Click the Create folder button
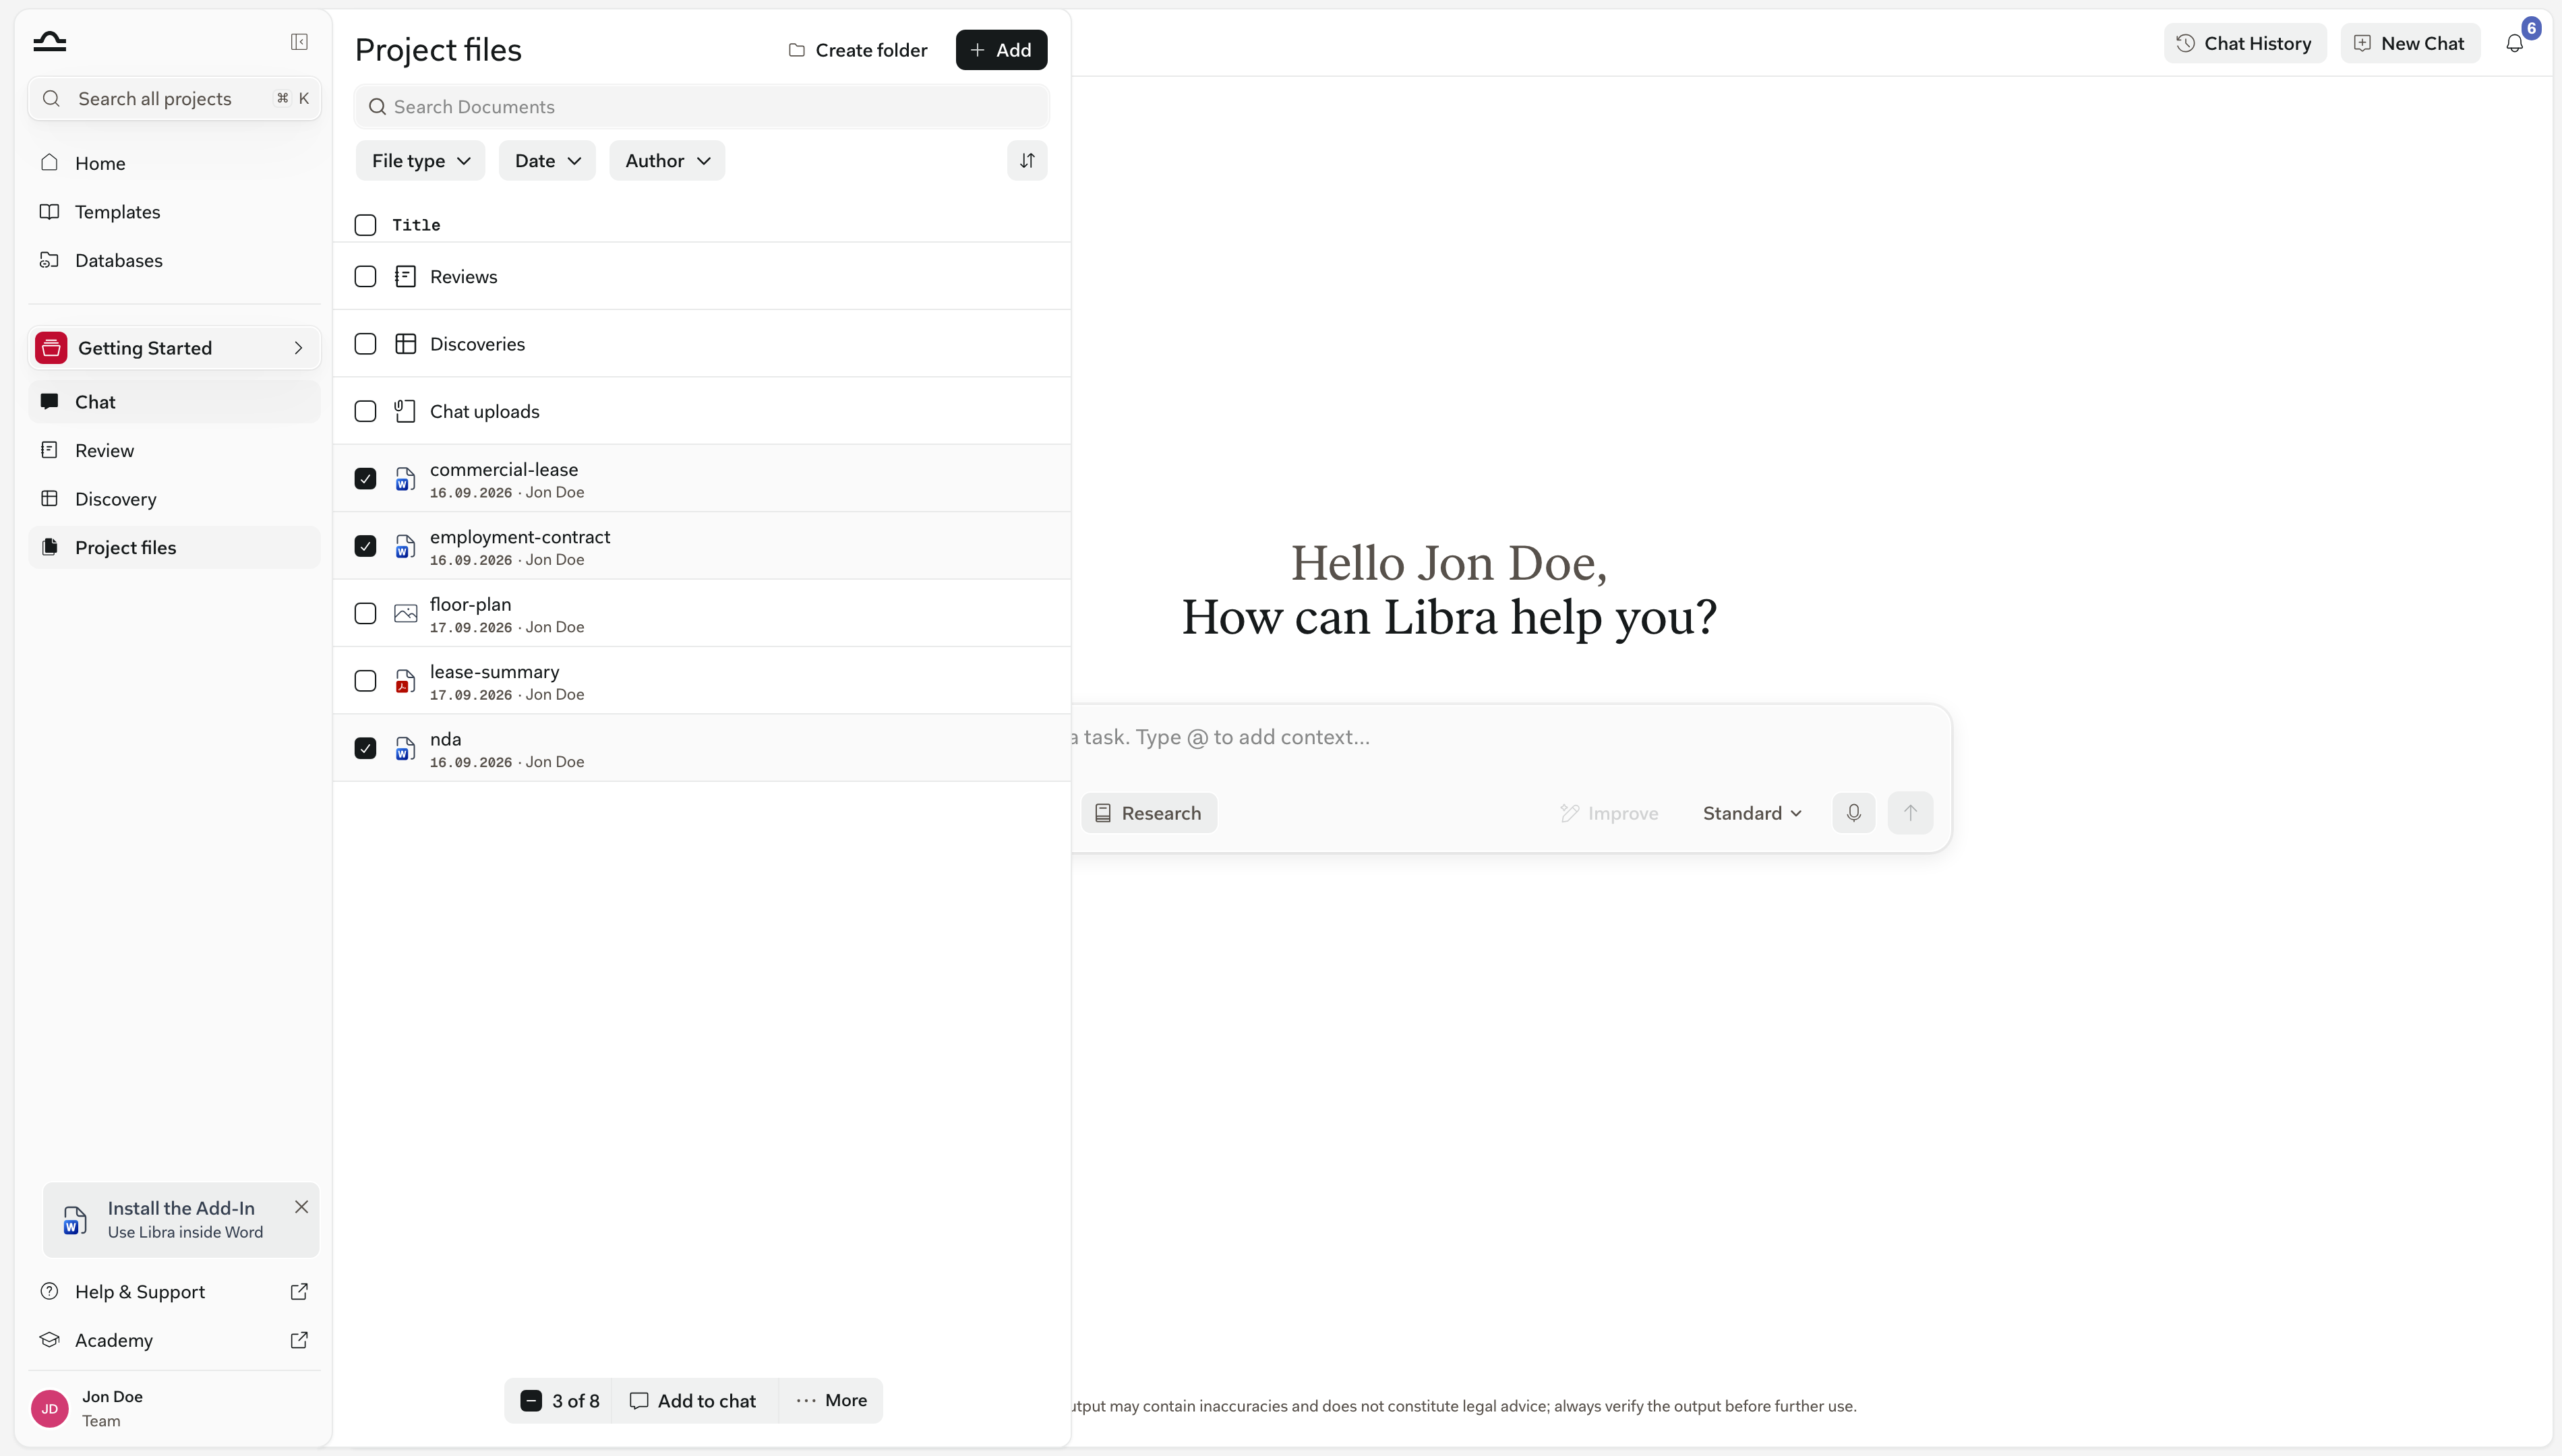 pyautogui.click(x=858, y=50)
